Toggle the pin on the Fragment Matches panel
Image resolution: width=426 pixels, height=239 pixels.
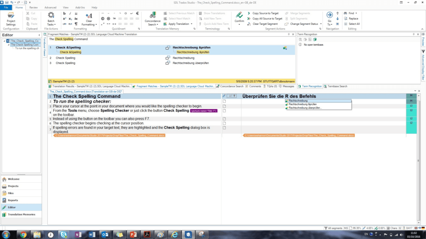tap(290, 34)
